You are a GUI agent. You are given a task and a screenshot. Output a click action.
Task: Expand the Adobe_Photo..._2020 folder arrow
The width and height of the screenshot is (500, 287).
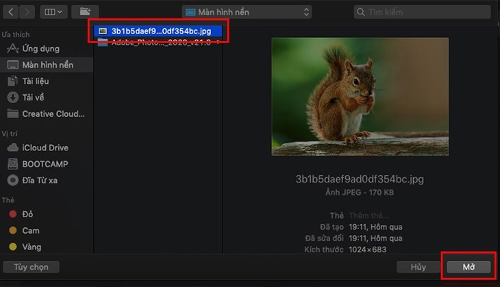point(218,42)
